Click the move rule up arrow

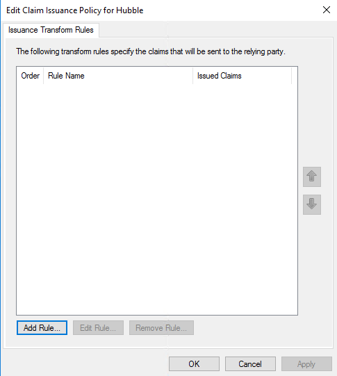click(312, 177)
